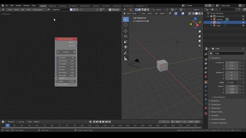
Task: Expand the Custom Properties panel
Action: click(219, 123)
